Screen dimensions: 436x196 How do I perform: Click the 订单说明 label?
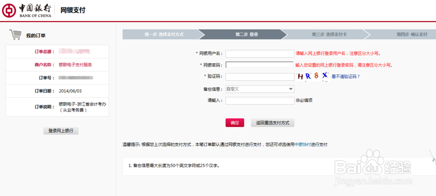point(44,107)
